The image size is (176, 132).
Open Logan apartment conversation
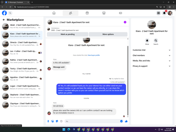click(x=22, y=87)
